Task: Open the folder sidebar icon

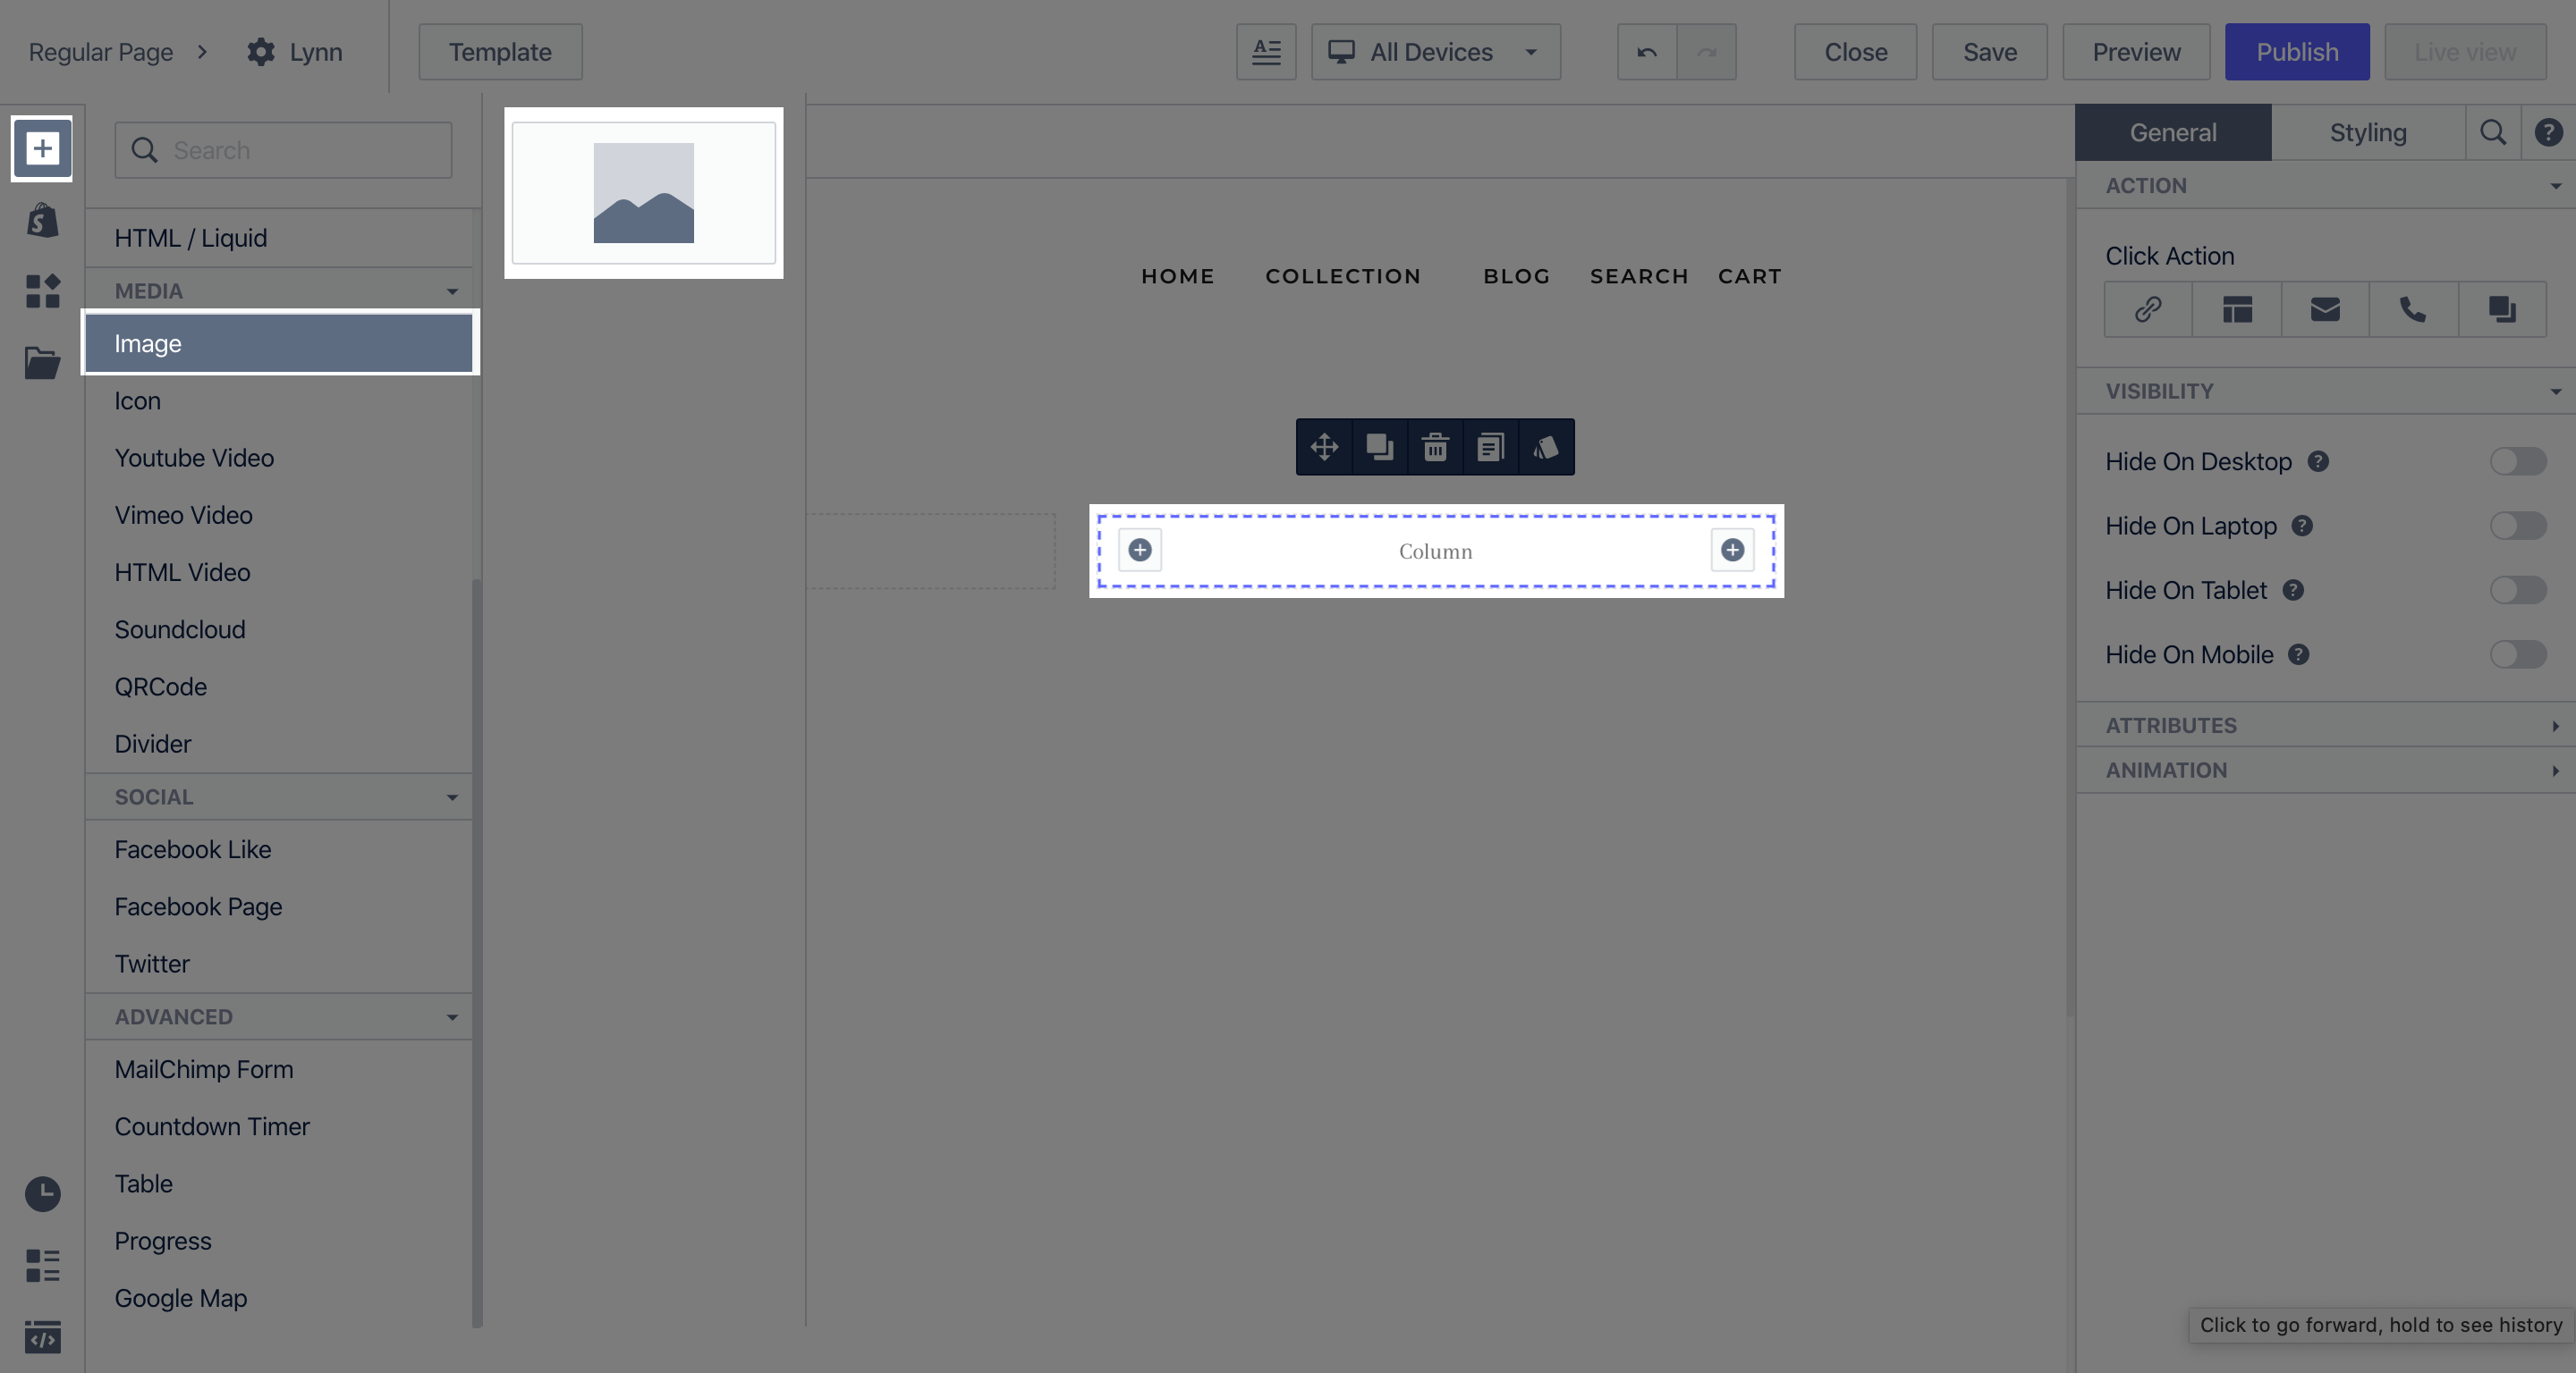Action: [42, 363]
